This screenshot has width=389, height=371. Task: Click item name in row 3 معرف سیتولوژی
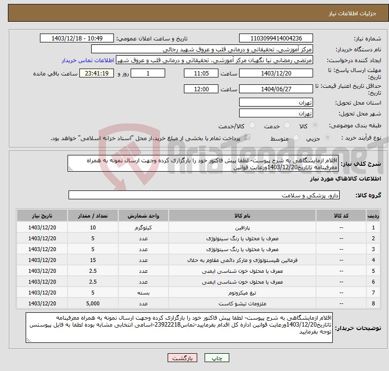coord(242,249)
